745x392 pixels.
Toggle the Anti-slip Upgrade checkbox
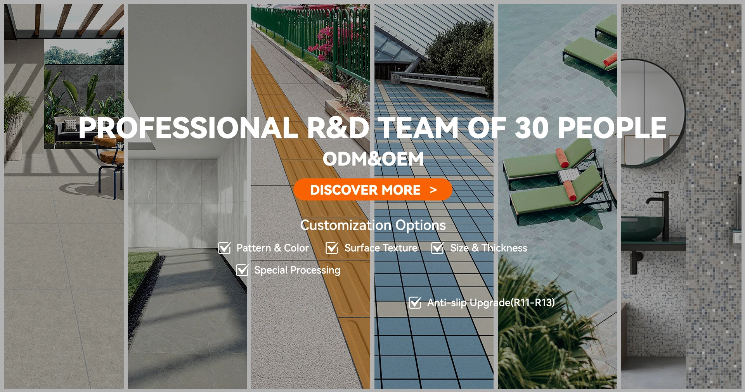(x=415, y=302)
